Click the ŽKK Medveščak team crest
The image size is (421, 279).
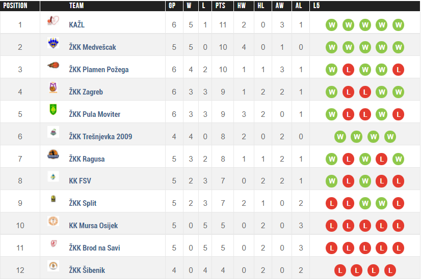53,44
